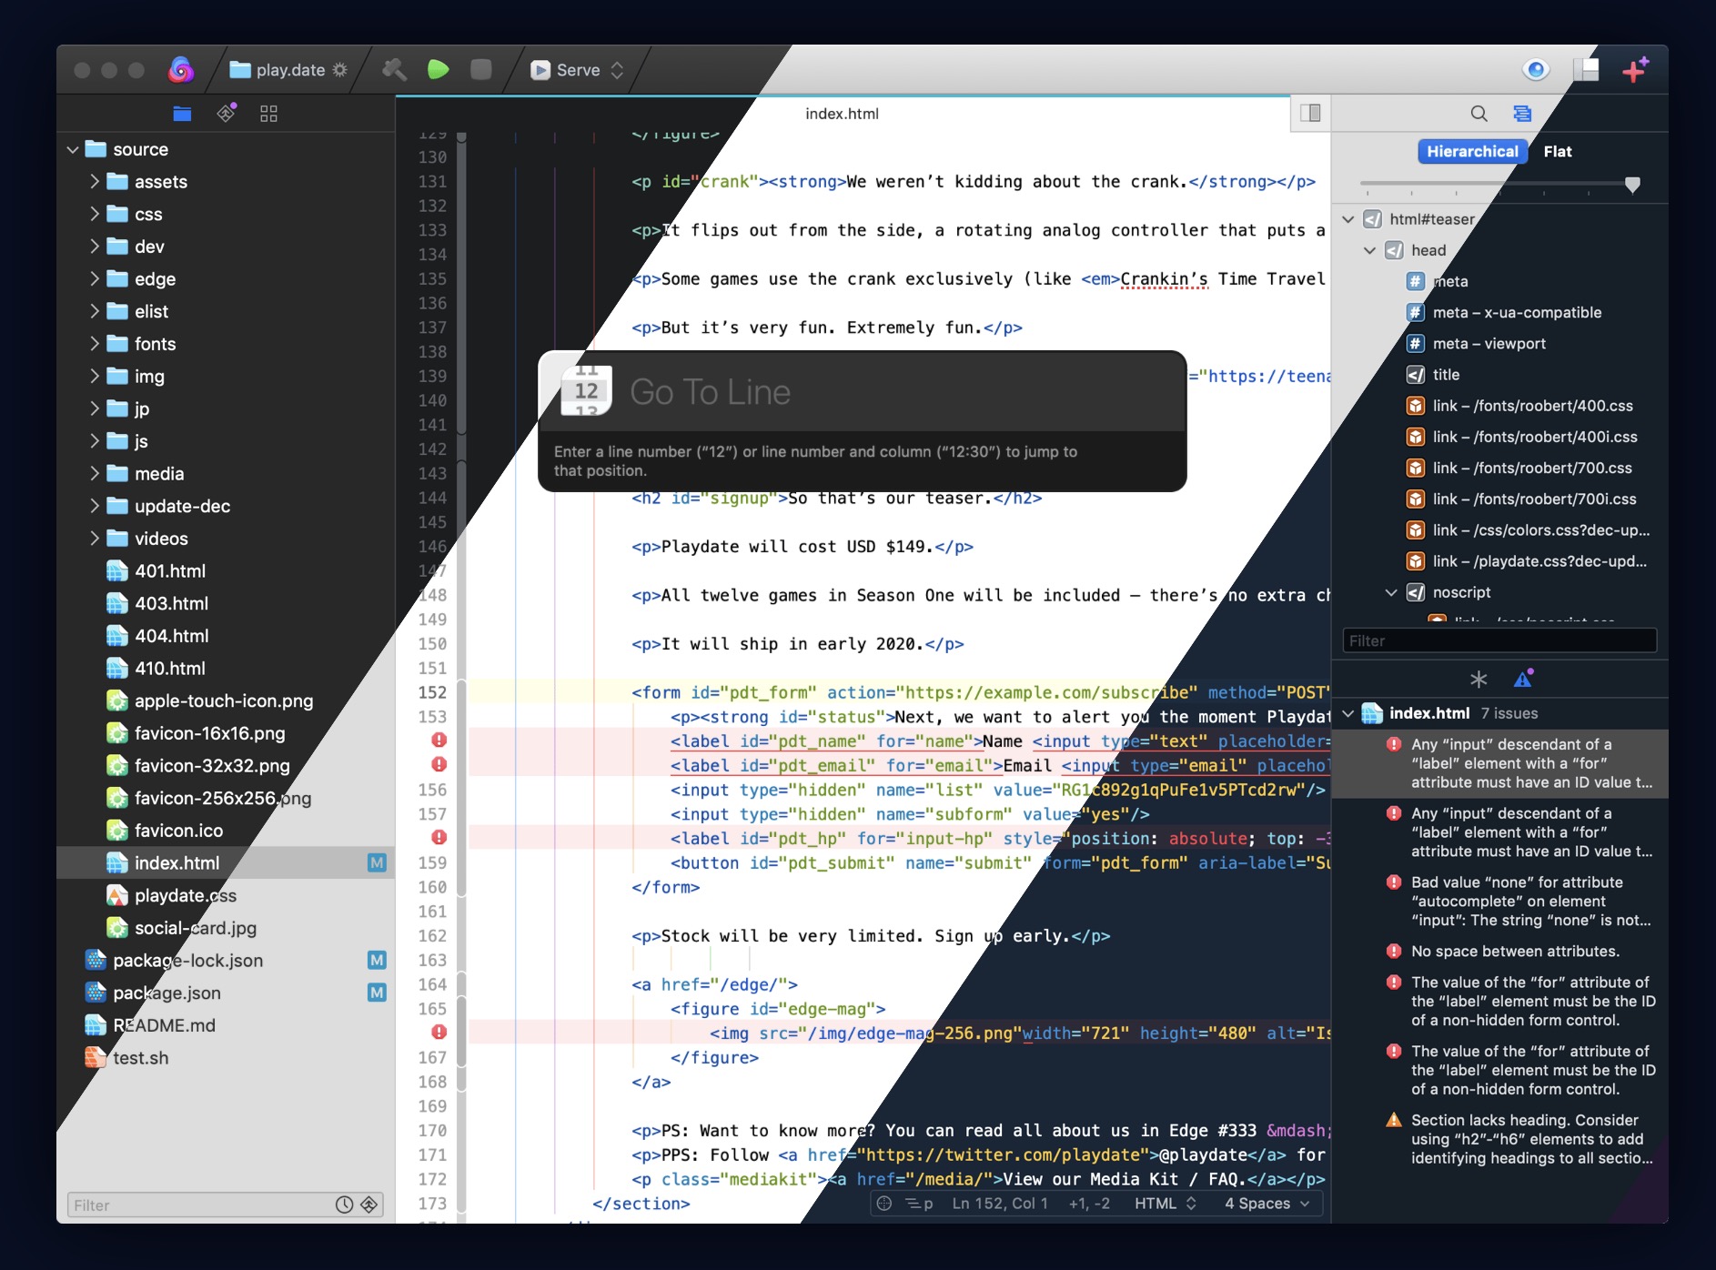Image resolution: width=1716 pixels, height=1270 pixels.
Task: Open index.html in the file tree
Action: [226, 862]
